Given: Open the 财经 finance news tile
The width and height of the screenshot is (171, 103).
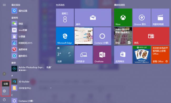Looking at the screenshot, I should point(123,36).
